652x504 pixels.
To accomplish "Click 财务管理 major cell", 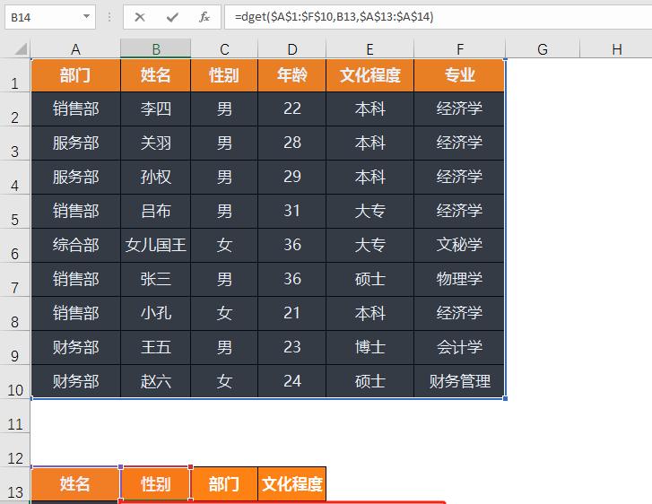I will 459,381.
